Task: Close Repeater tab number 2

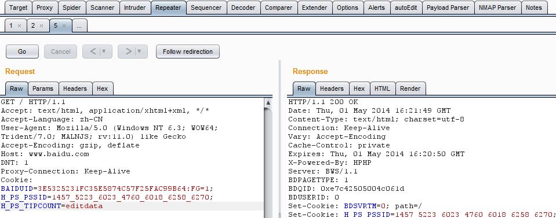Action: coord(42,25)
